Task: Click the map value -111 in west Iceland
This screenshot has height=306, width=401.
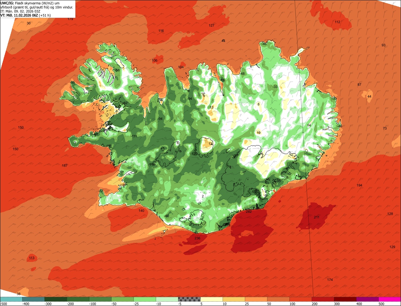Action: coord(134,136)
